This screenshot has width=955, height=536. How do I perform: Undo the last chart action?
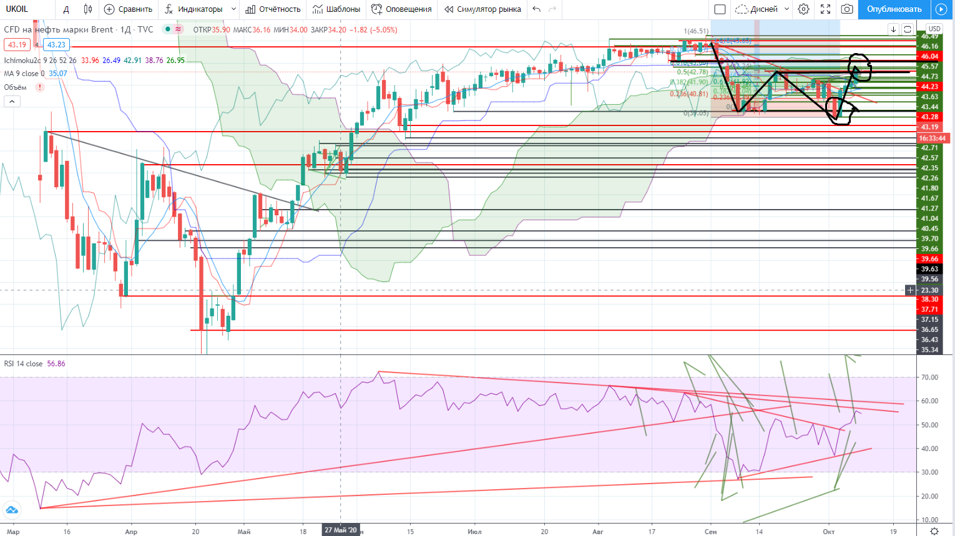tap(537, 9)
